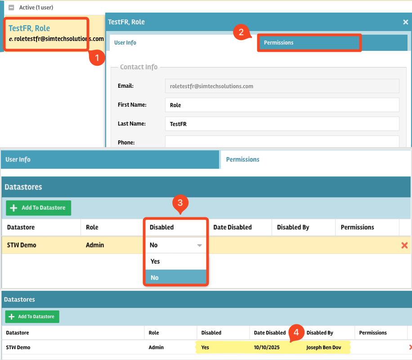Click the Last Name field containing TestFR
This screenshot has width=412, height=360.
pos(282,124)
